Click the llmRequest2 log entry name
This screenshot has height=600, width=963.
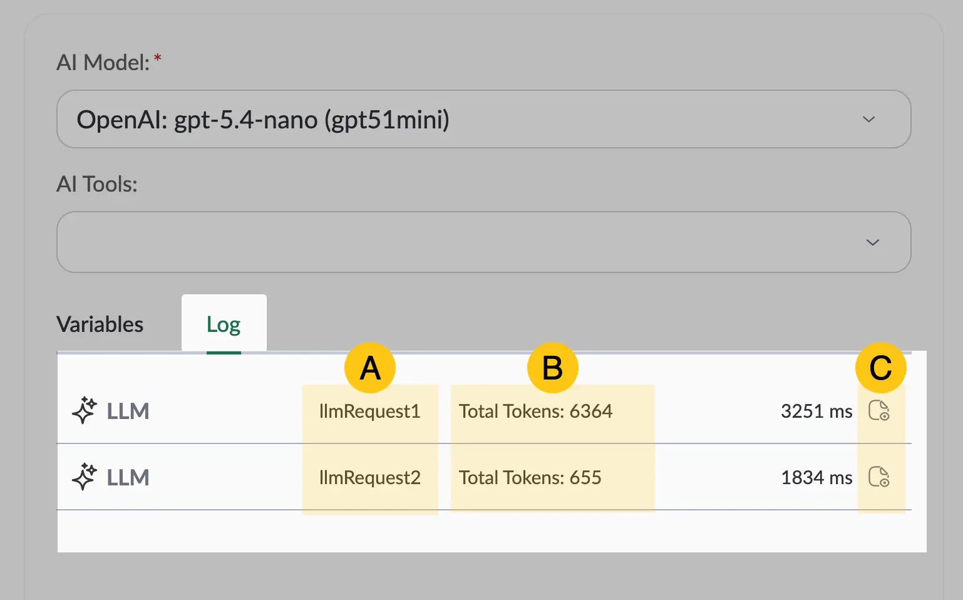pyautogui.click(x=369, y=478)
